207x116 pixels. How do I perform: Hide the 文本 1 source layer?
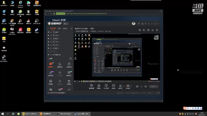pos(48,42)
